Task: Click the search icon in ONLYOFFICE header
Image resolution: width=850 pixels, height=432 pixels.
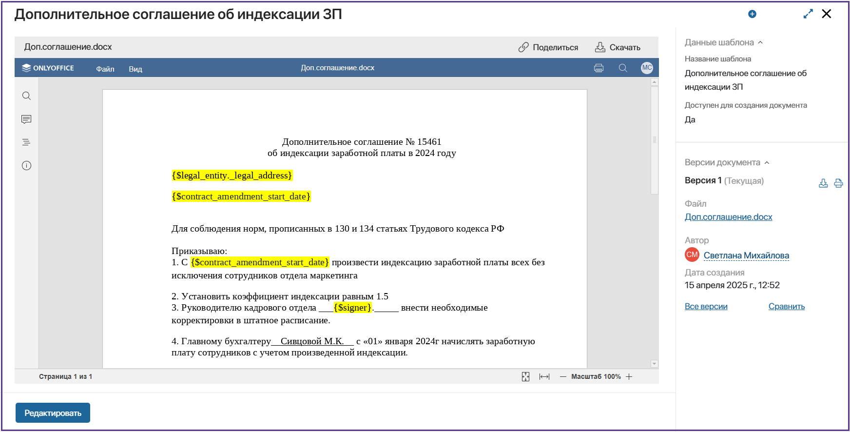Action: pyautogui.click(x=623, y=68)
